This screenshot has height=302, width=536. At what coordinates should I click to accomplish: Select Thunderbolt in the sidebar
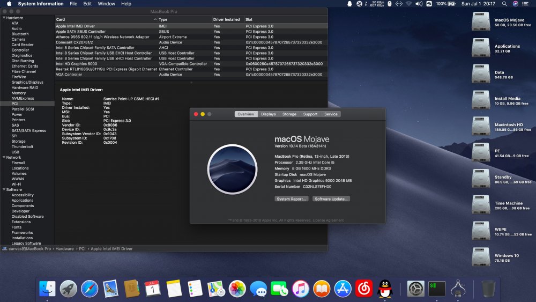pos(22,147)
